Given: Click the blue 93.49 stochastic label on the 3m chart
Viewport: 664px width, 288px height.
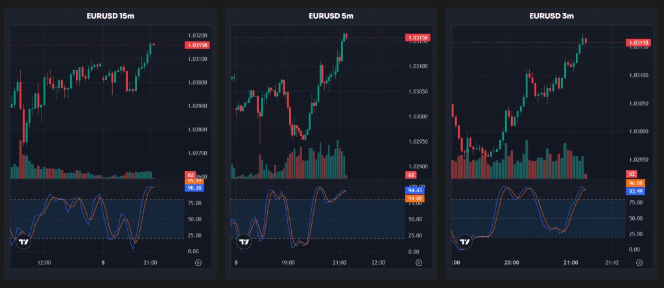Looking at the screenshot, I should (635, 192).
